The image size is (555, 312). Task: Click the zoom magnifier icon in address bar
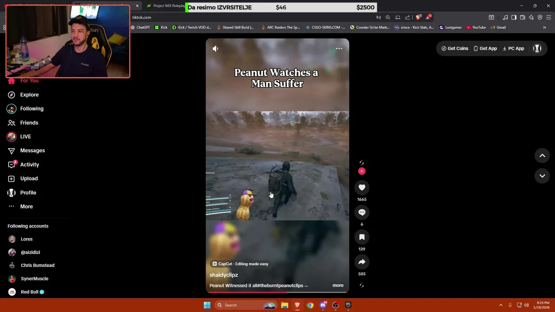pyautogui.click(x=388, y=17)
